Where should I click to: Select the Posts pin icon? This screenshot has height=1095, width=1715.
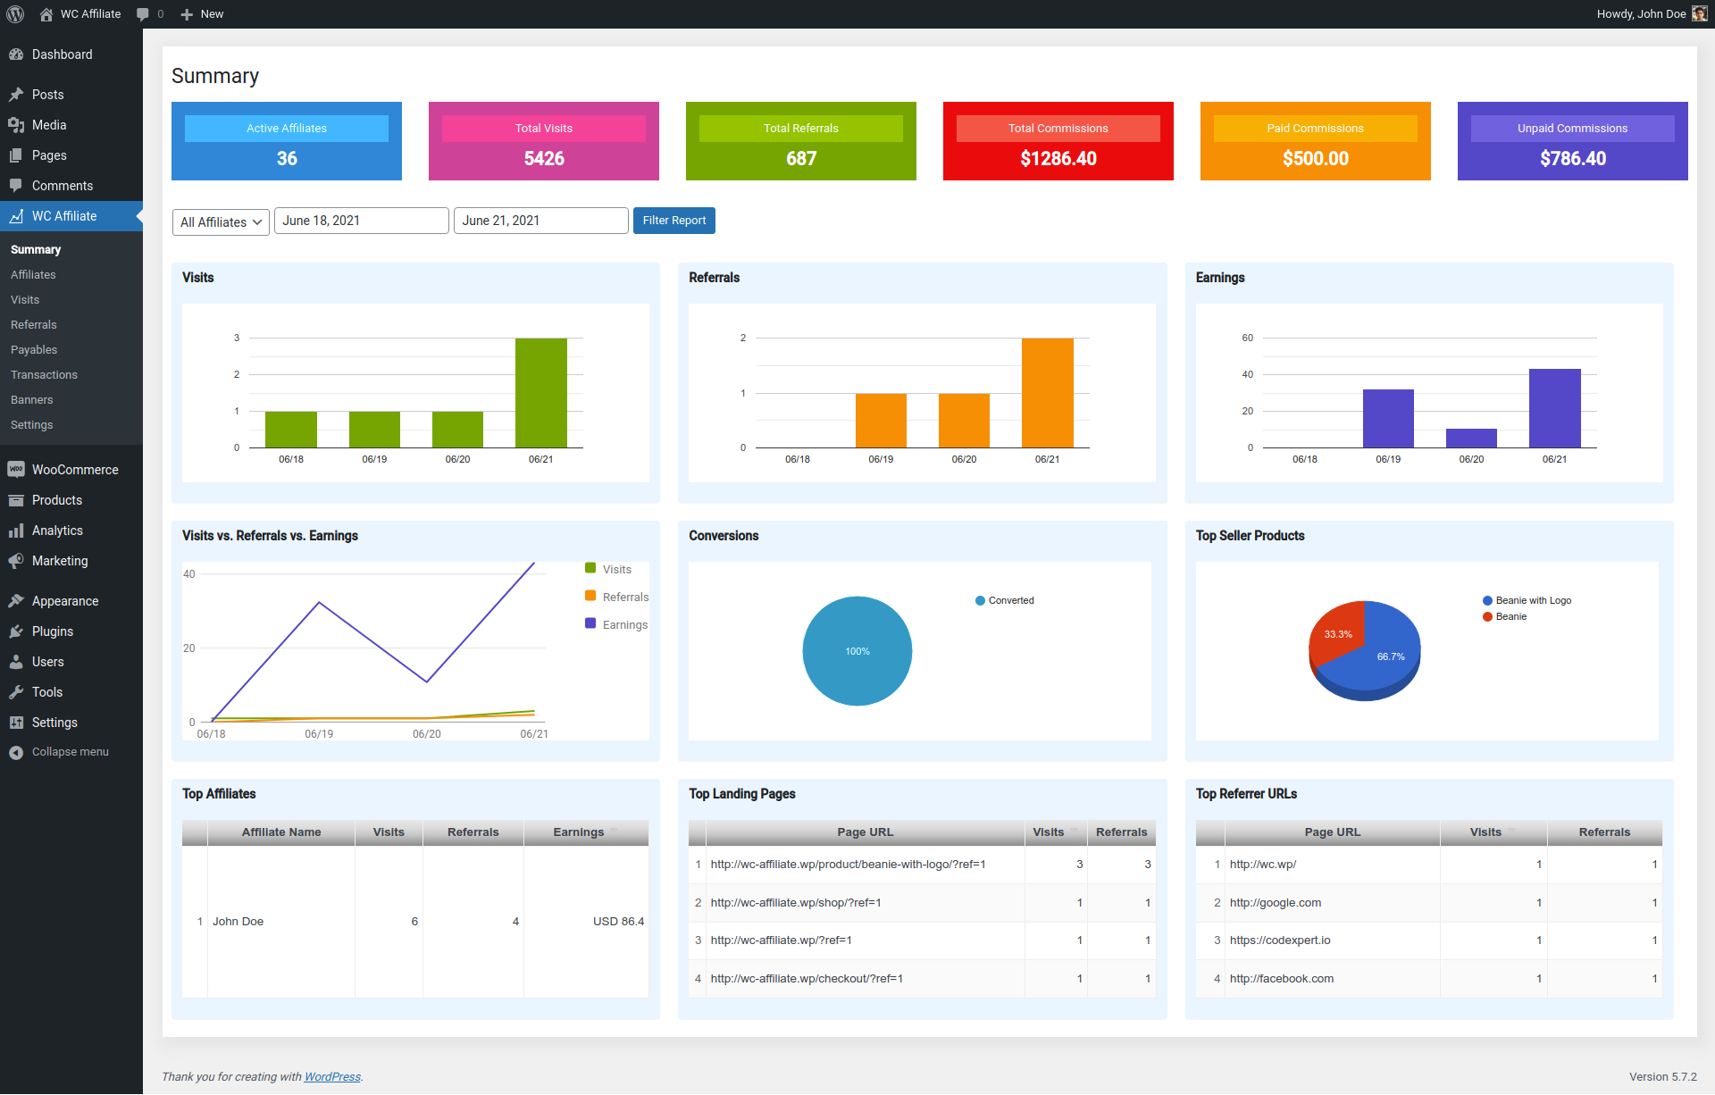pyautogui.click(x=18, y=95)
